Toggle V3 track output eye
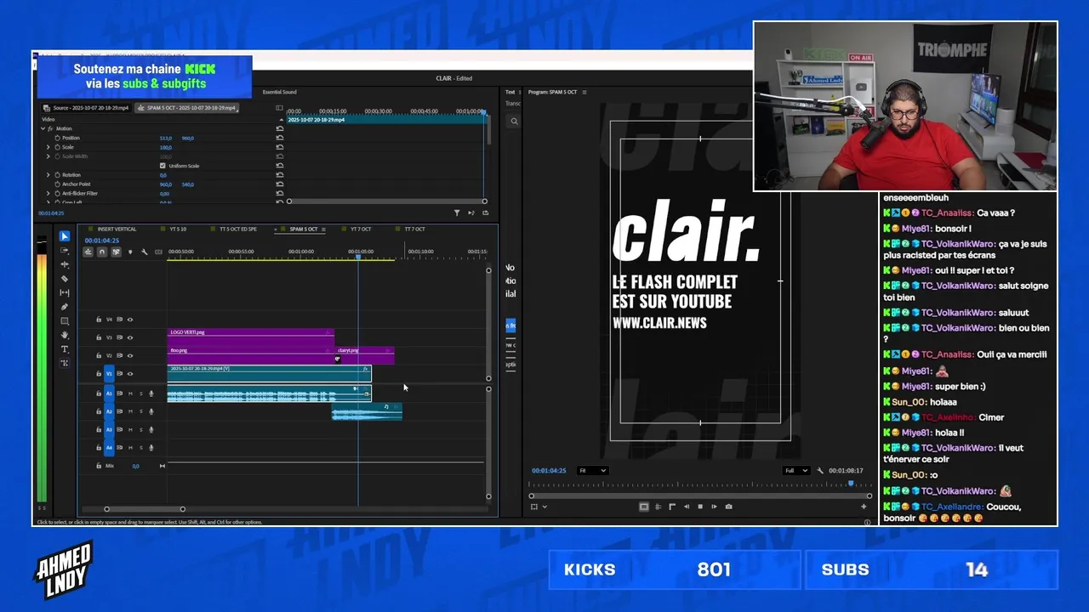The width and height of the screenshot is (1089, 612). pyautogui.click(x=130, y=337)
